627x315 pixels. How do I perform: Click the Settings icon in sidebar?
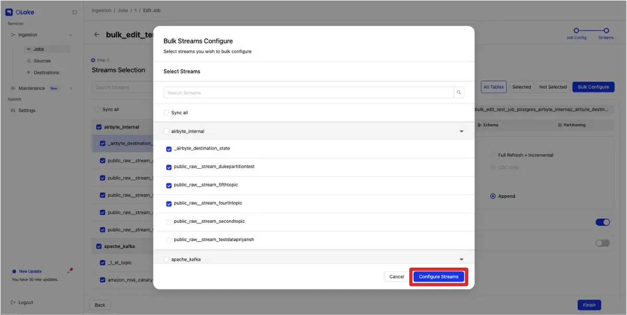tap(13, 110)
